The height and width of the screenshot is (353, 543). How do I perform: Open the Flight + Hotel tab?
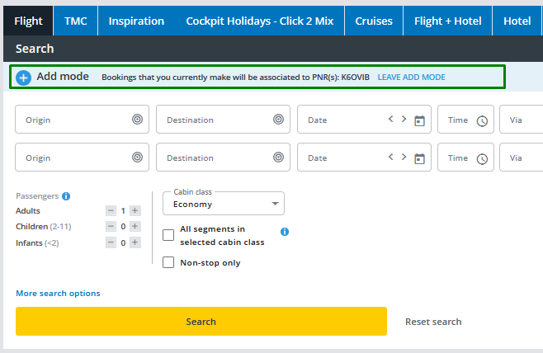click(x=448, y=21)
